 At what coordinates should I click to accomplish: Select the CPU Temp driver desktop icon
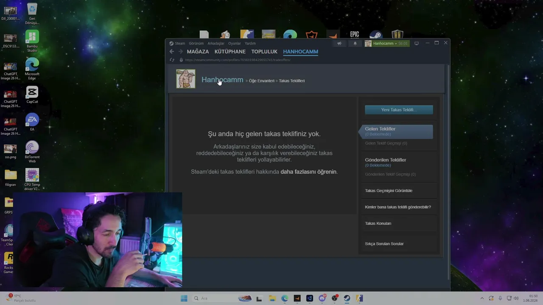tap(32, 180)
